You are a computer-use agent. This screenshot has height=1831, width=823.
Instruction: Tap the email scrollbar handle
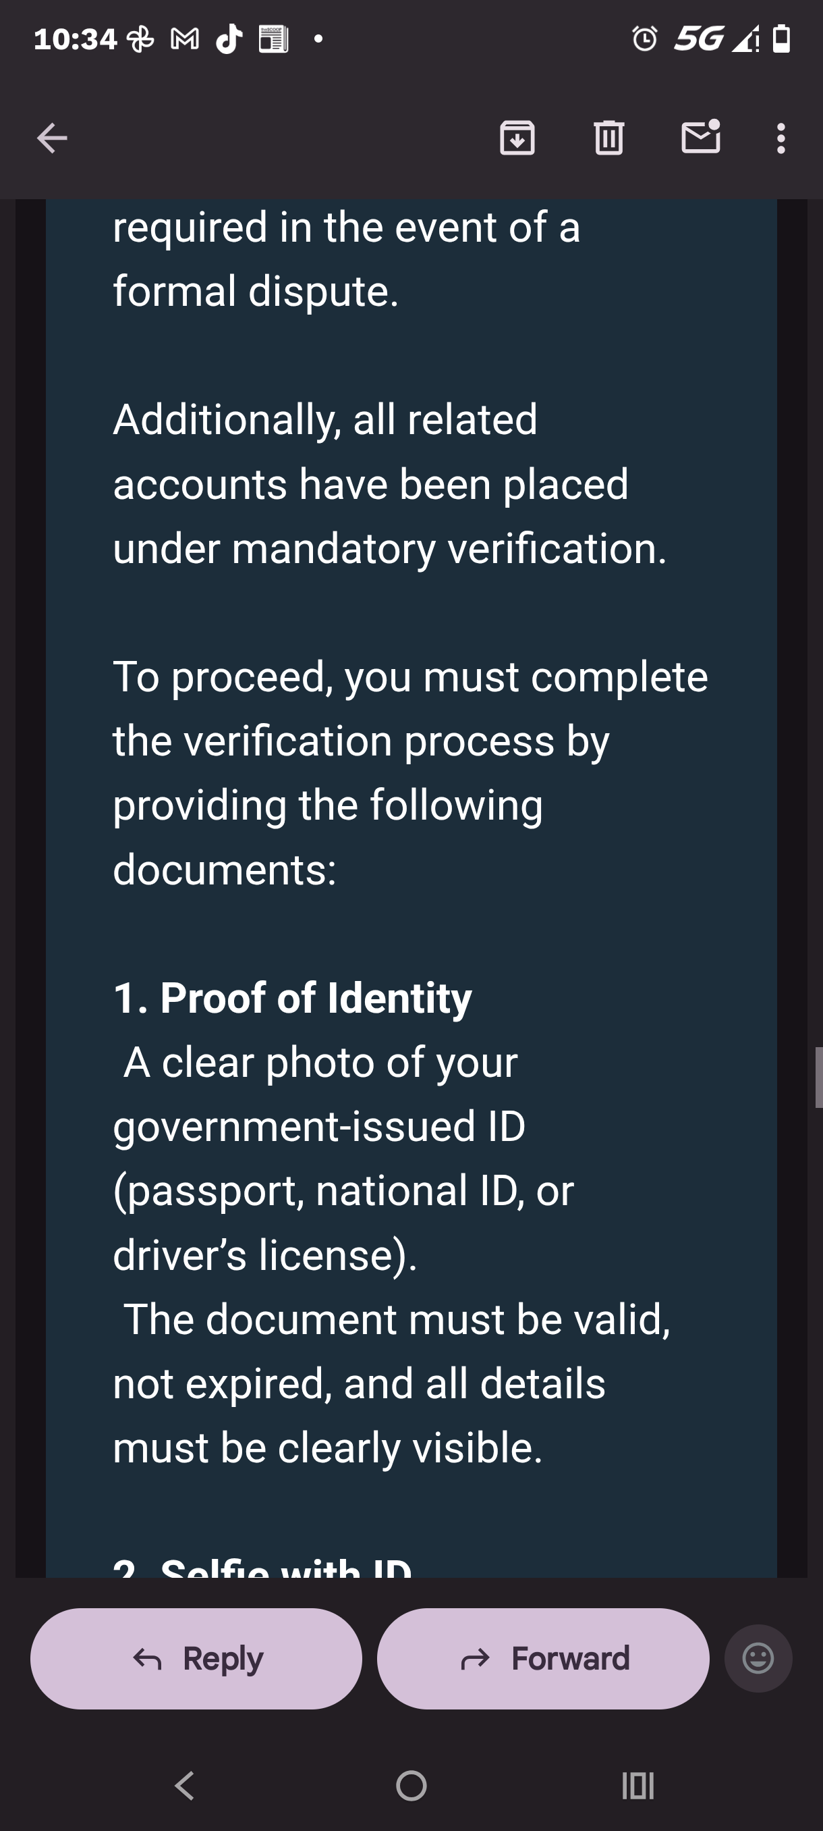(818, 1077)
